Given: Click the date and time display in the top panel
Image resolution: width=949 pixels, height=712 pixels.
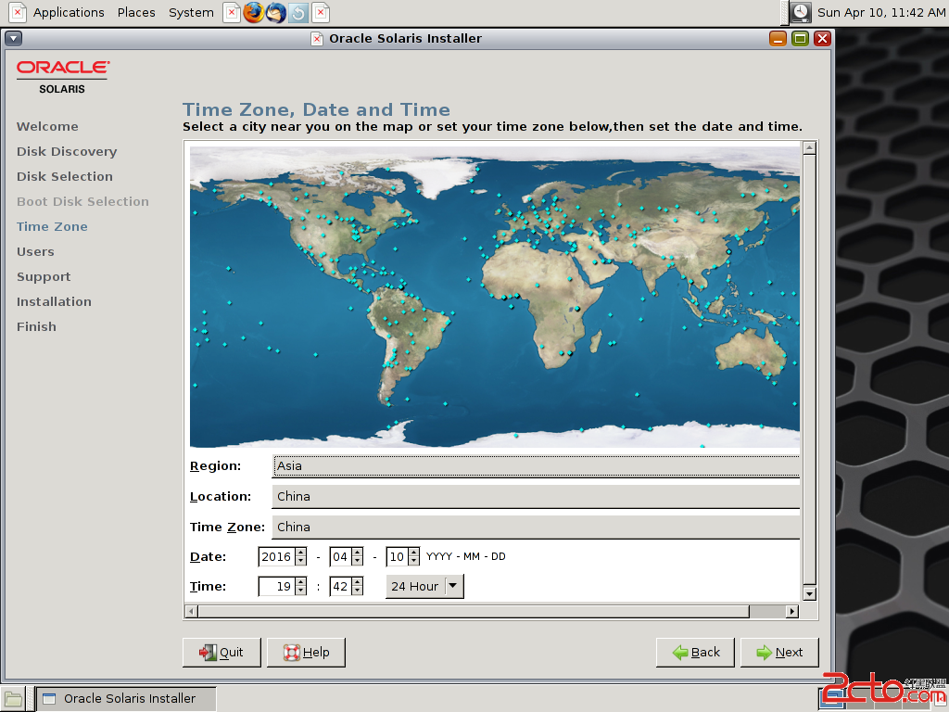Looking at the screenshot, I should point(881,12).
